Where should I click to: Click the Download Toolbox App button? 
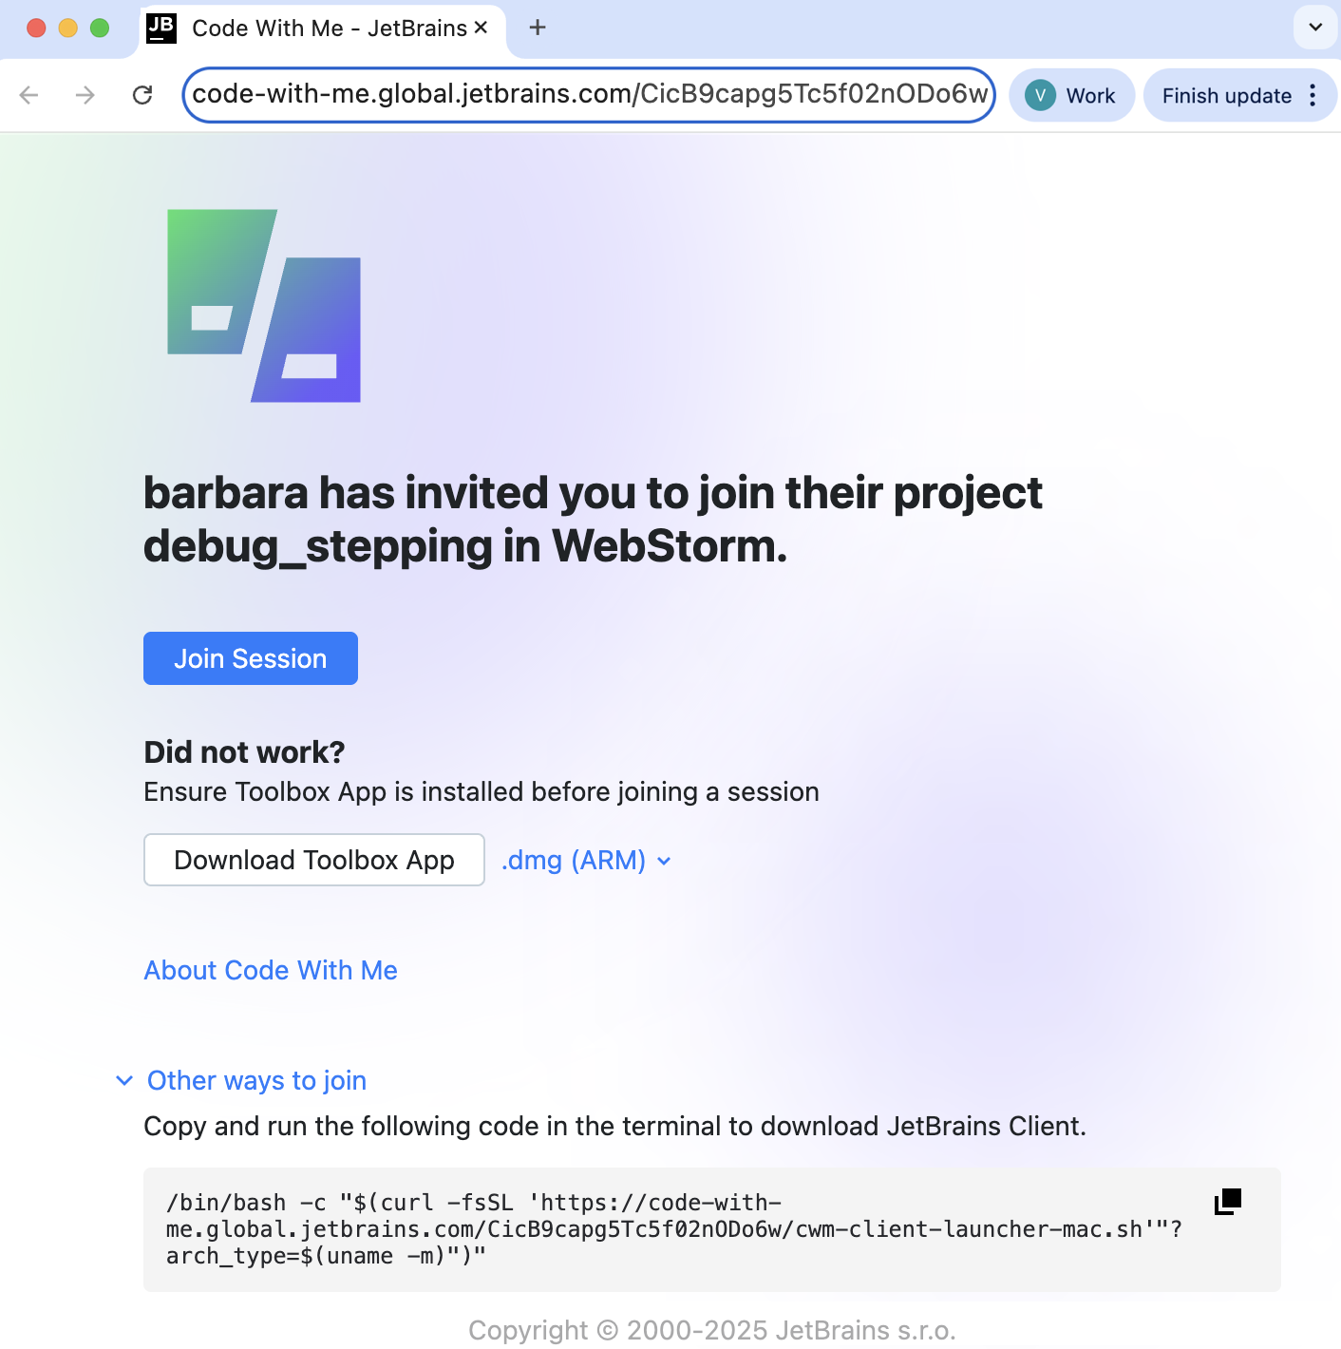[313, 860]
